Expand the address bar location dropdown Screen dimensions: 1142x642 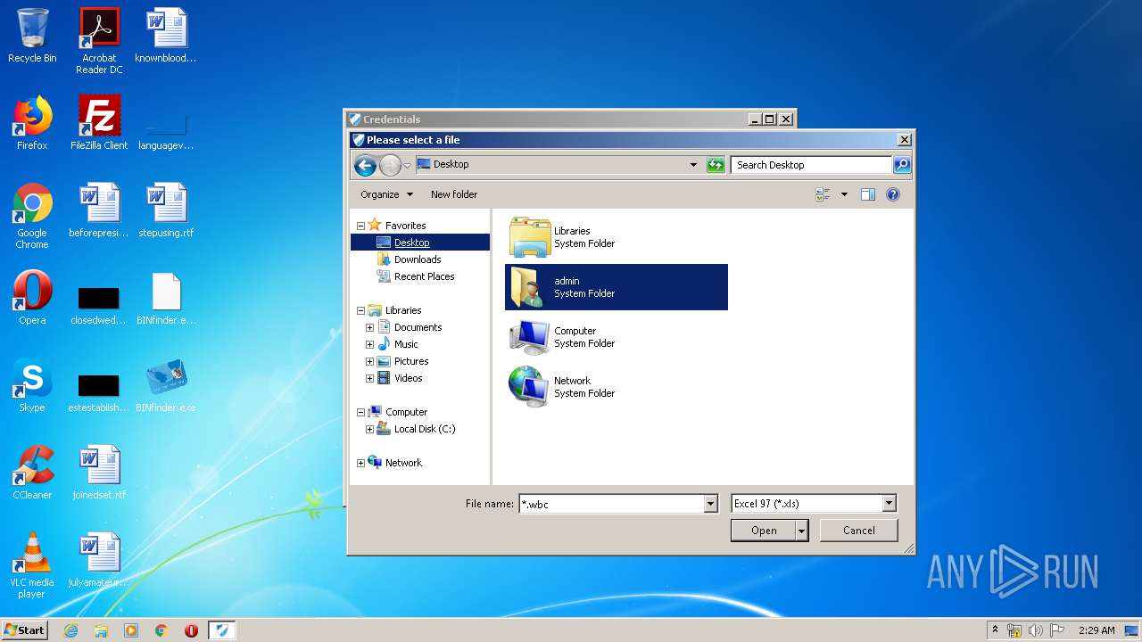click(693, 165)
